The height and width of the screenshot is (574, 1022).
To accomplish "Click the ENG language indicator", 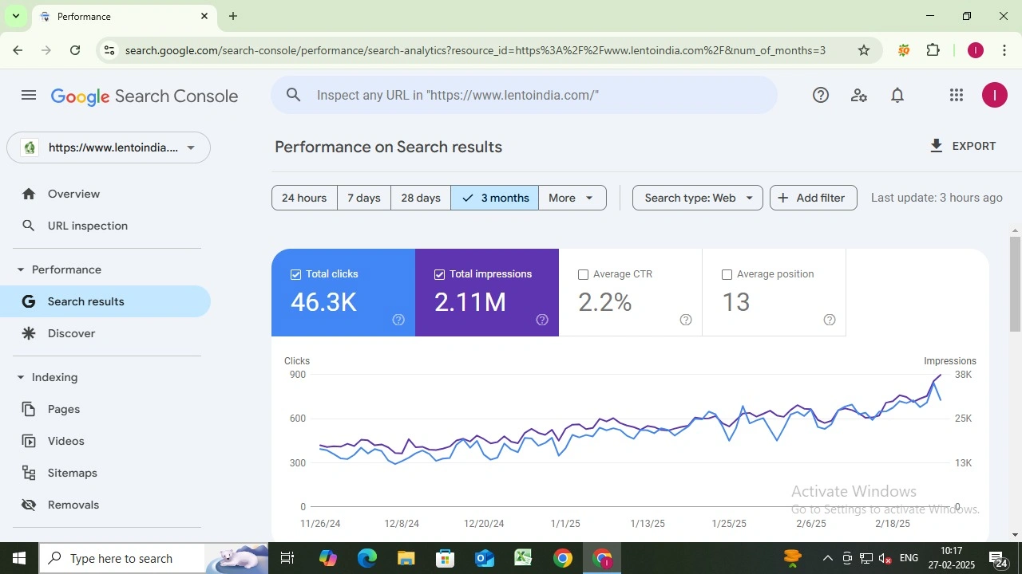I will pyautogui.click(x=909, y=558).
